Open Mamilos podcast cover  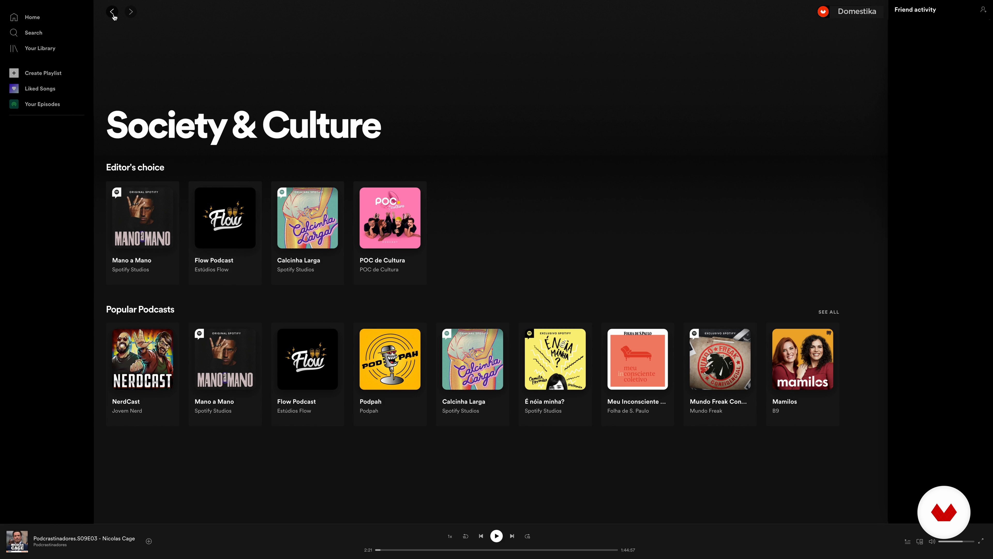(x=803, y=359)
